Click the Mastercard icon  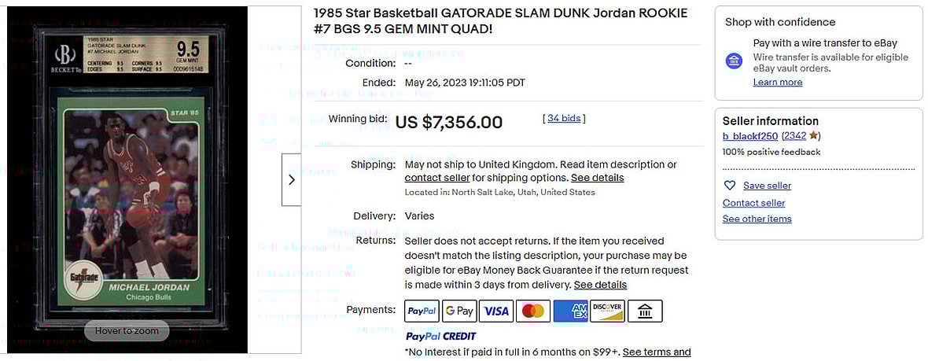click(x=533, y=311)
